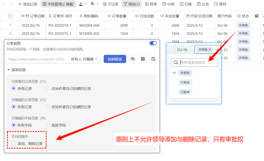Screen dimensions: 264x161
Task: Click the WeChat share icon
Action: pos(133,59)
